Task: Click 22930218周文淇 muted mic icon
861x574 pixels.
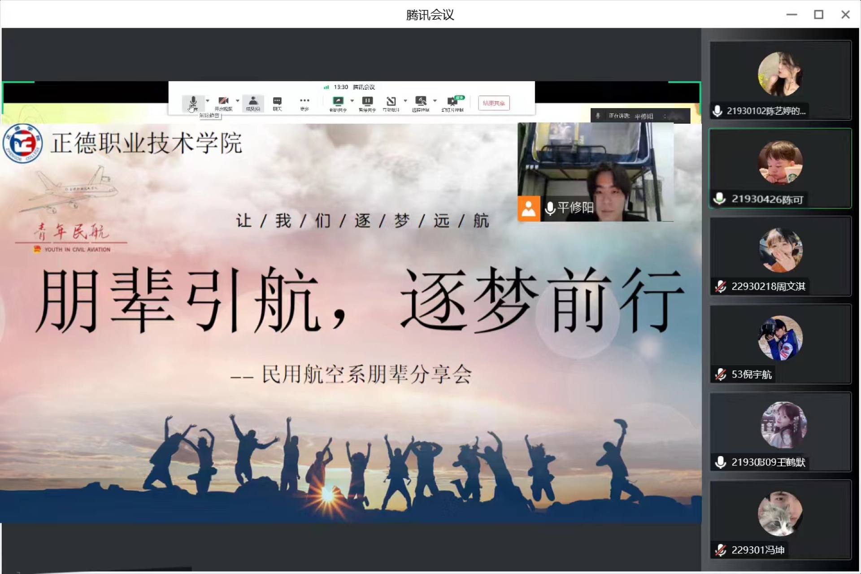Action: pyautogui.click(x=721, y=287)
